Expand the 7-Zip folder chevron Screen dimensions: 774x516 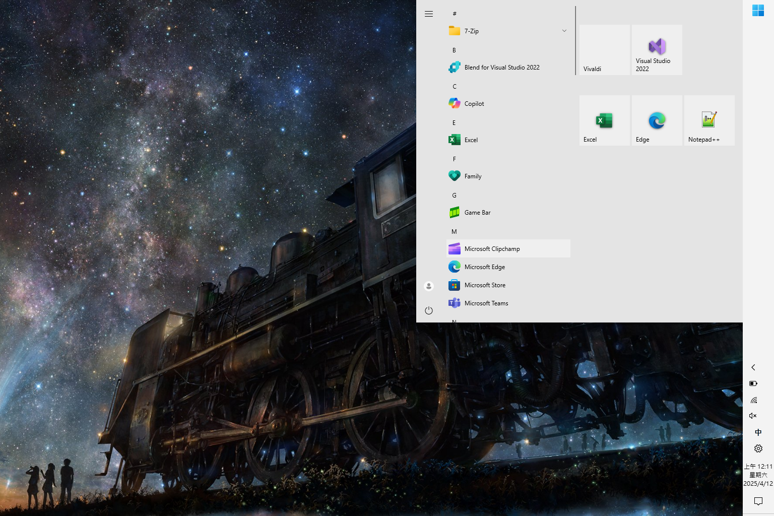[x=564, y=31]
